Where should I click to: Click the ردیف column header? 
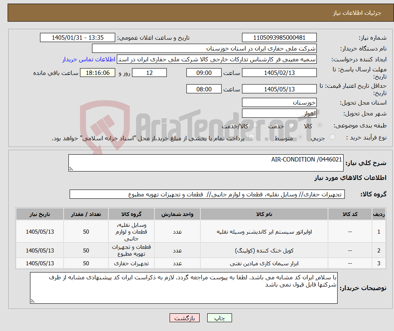tap(379, 214)
